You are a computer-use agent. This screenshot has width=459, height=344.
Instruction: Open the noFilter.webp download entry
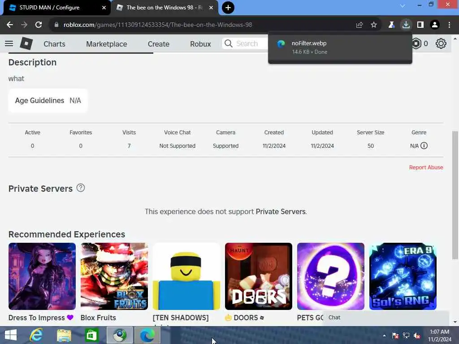coord(340,47)
